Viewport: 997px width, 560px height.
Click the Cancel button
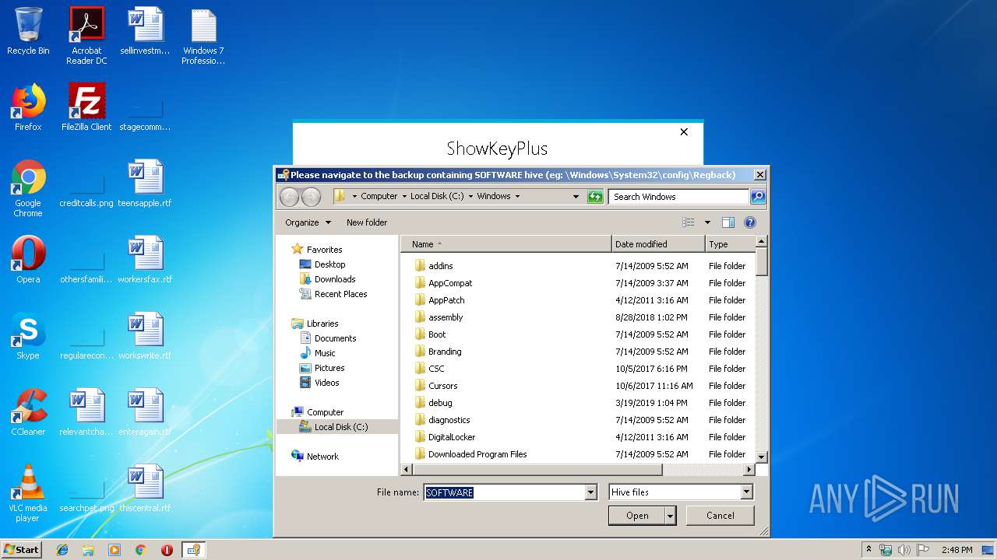[x=720, y=516]
